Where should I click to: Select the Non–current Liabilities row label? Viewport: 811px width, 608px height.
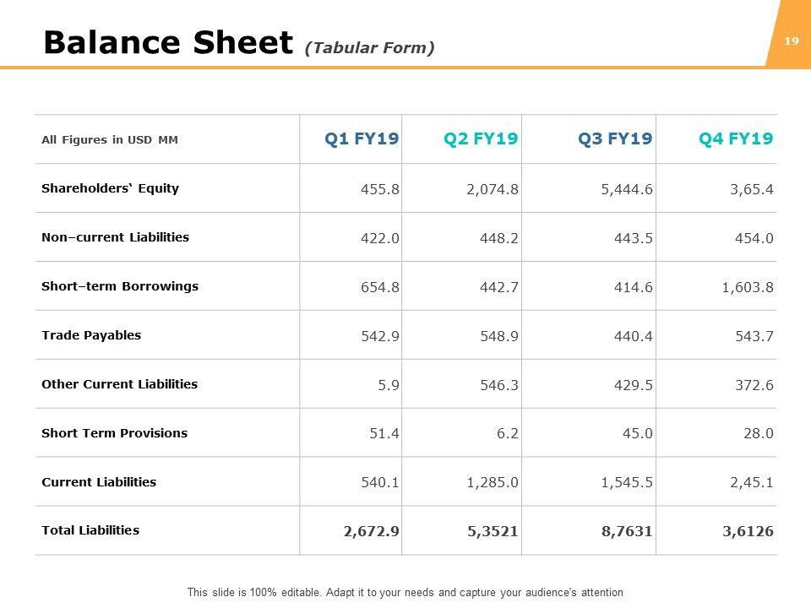tap(115, 237)
